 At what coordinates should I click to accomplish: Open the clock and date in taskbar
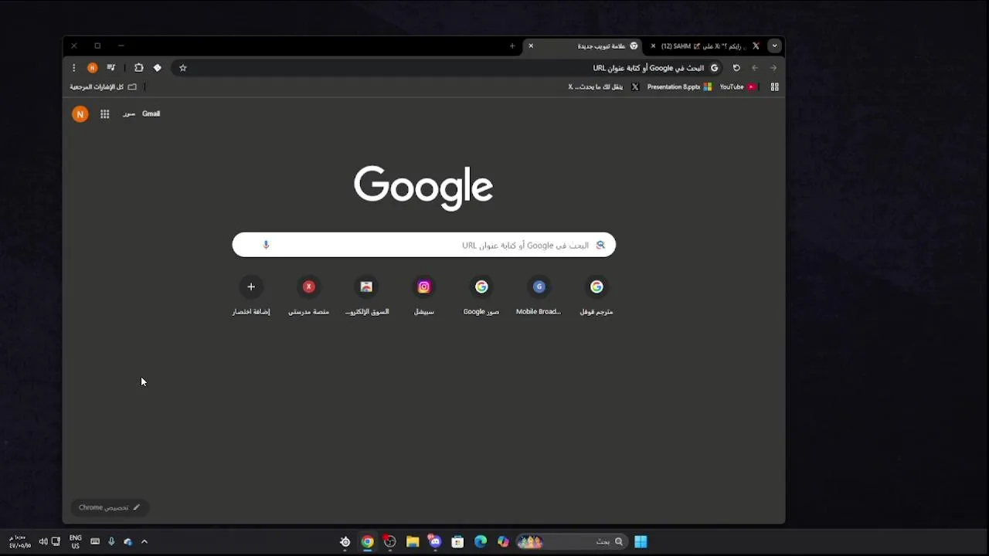[x=20, y=542]
